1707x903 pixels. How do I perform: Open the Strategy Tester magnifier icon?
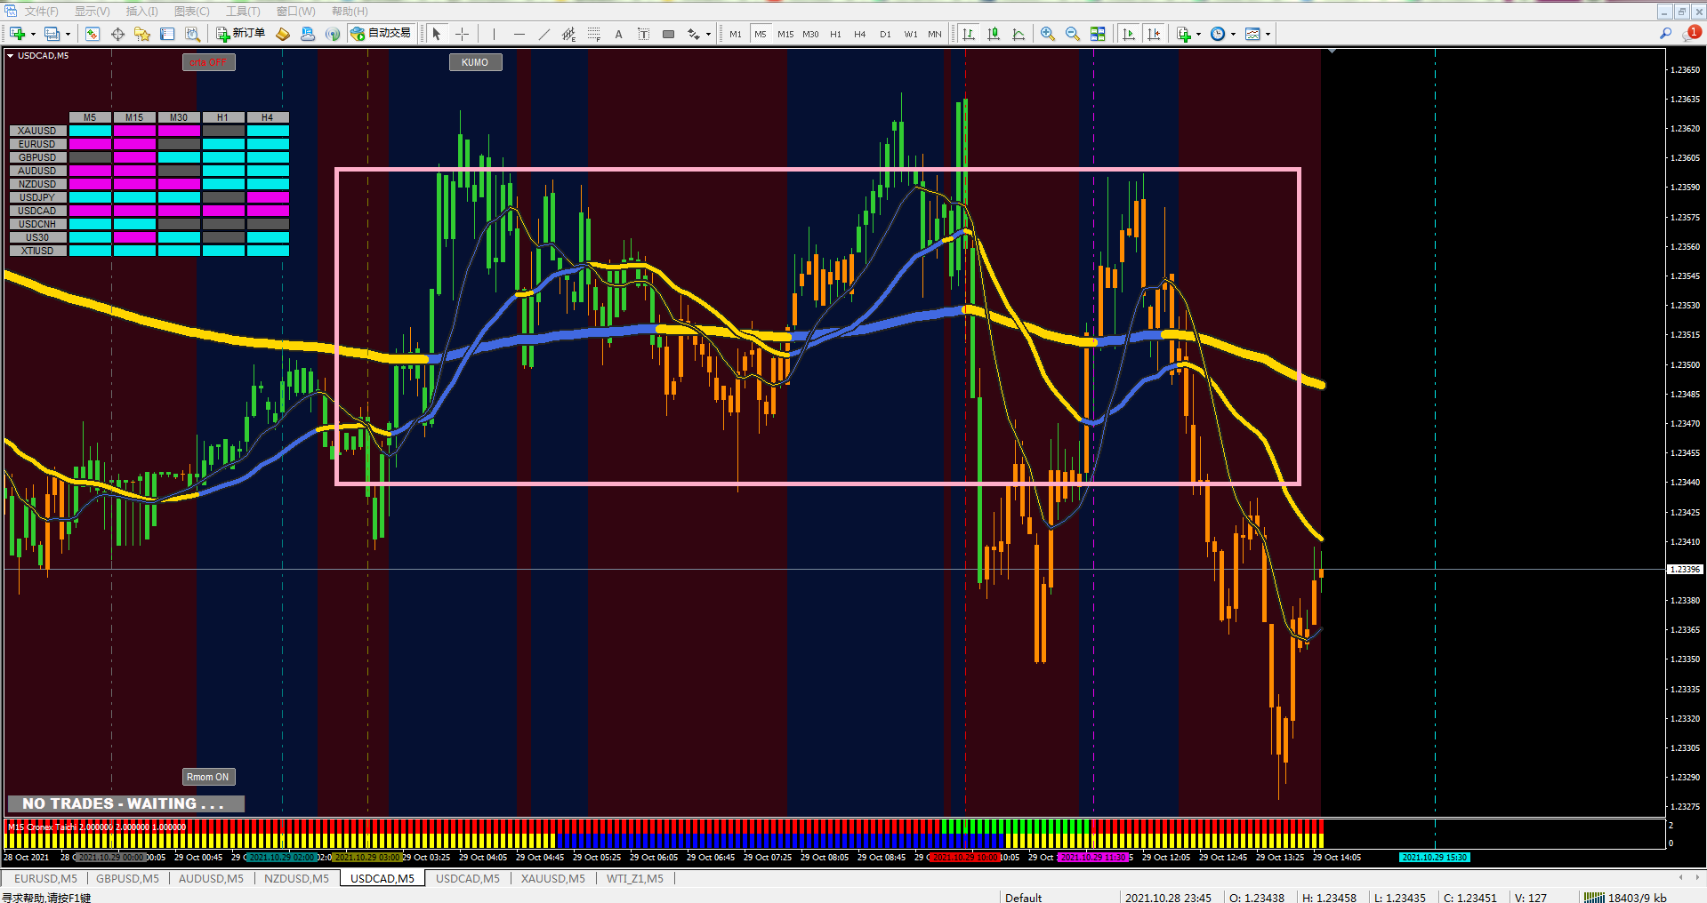pyautogui.click(x=192, y=34)
